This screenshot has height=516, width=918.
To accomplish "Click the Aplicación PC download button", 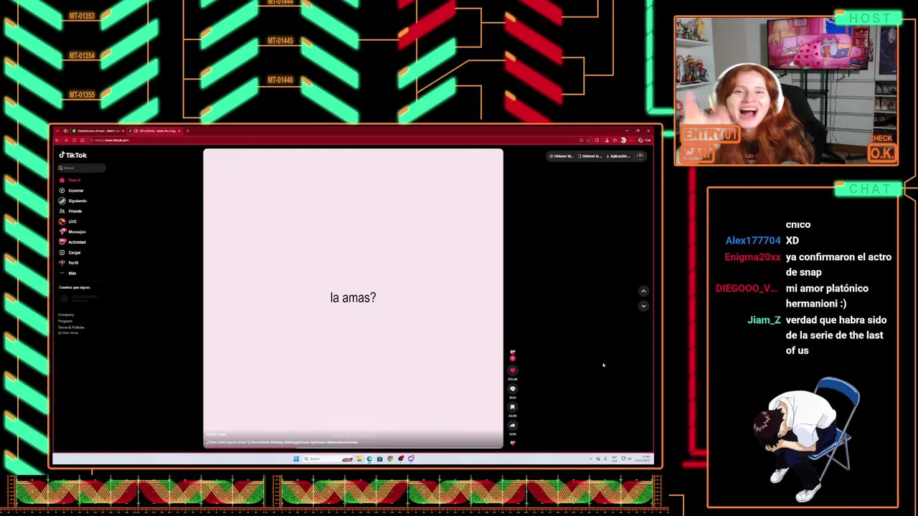I will (x=618, y=156).
